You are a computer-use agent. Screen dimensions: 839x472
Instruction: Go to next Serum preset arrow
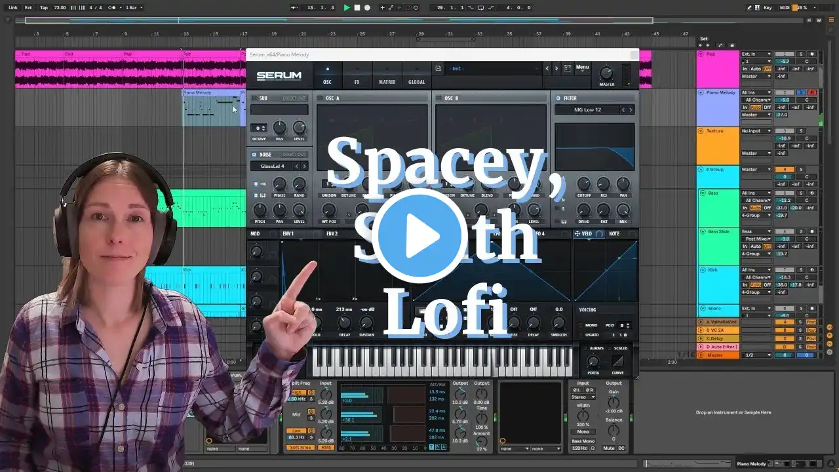pyautogui.click(x=556, y=68)
